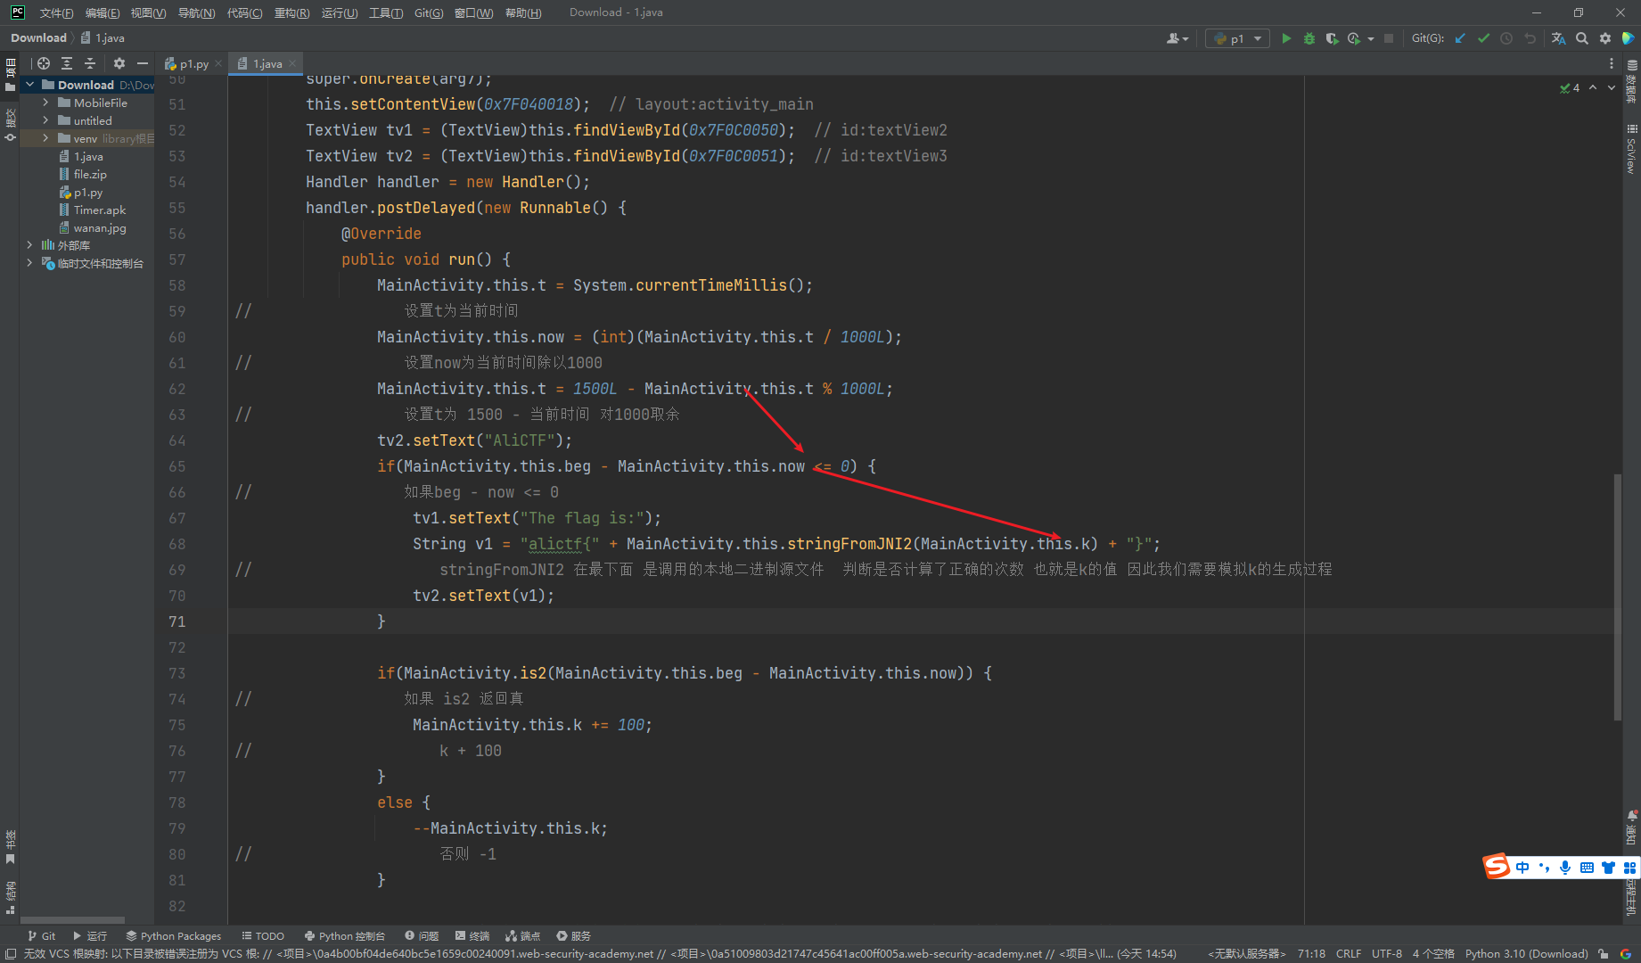
Task: Update project via Git blue arrow
Action: coord(1460,38)
